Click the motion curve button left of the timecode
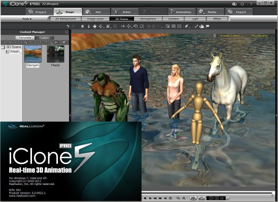278x202 pixels. [202, 198]
